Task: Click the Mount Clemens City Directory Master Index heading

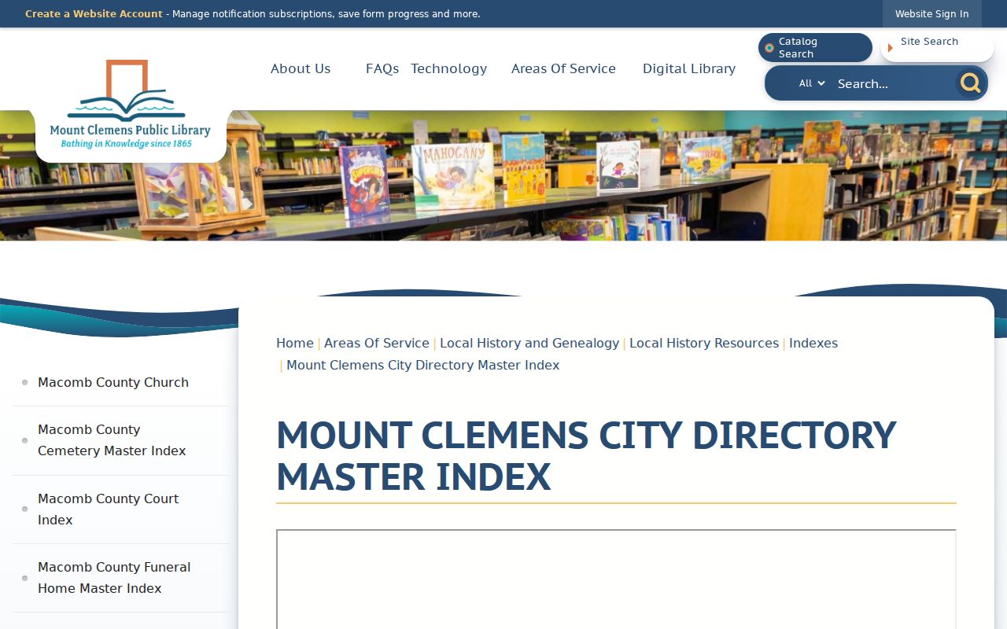Action: 586,455
